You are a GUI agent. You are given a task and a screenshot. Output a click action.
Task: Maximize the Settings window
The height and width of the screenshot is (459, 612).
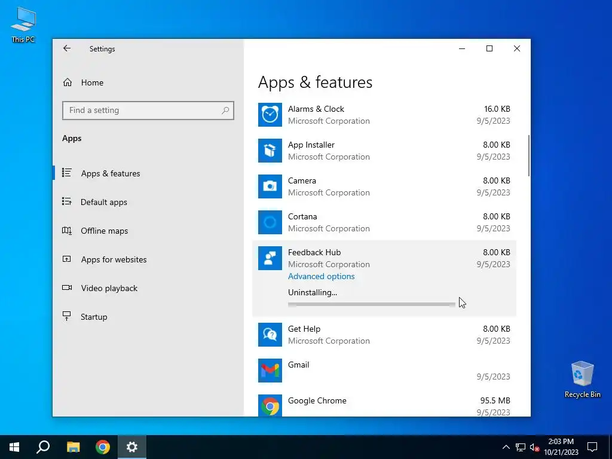(489, 49)
